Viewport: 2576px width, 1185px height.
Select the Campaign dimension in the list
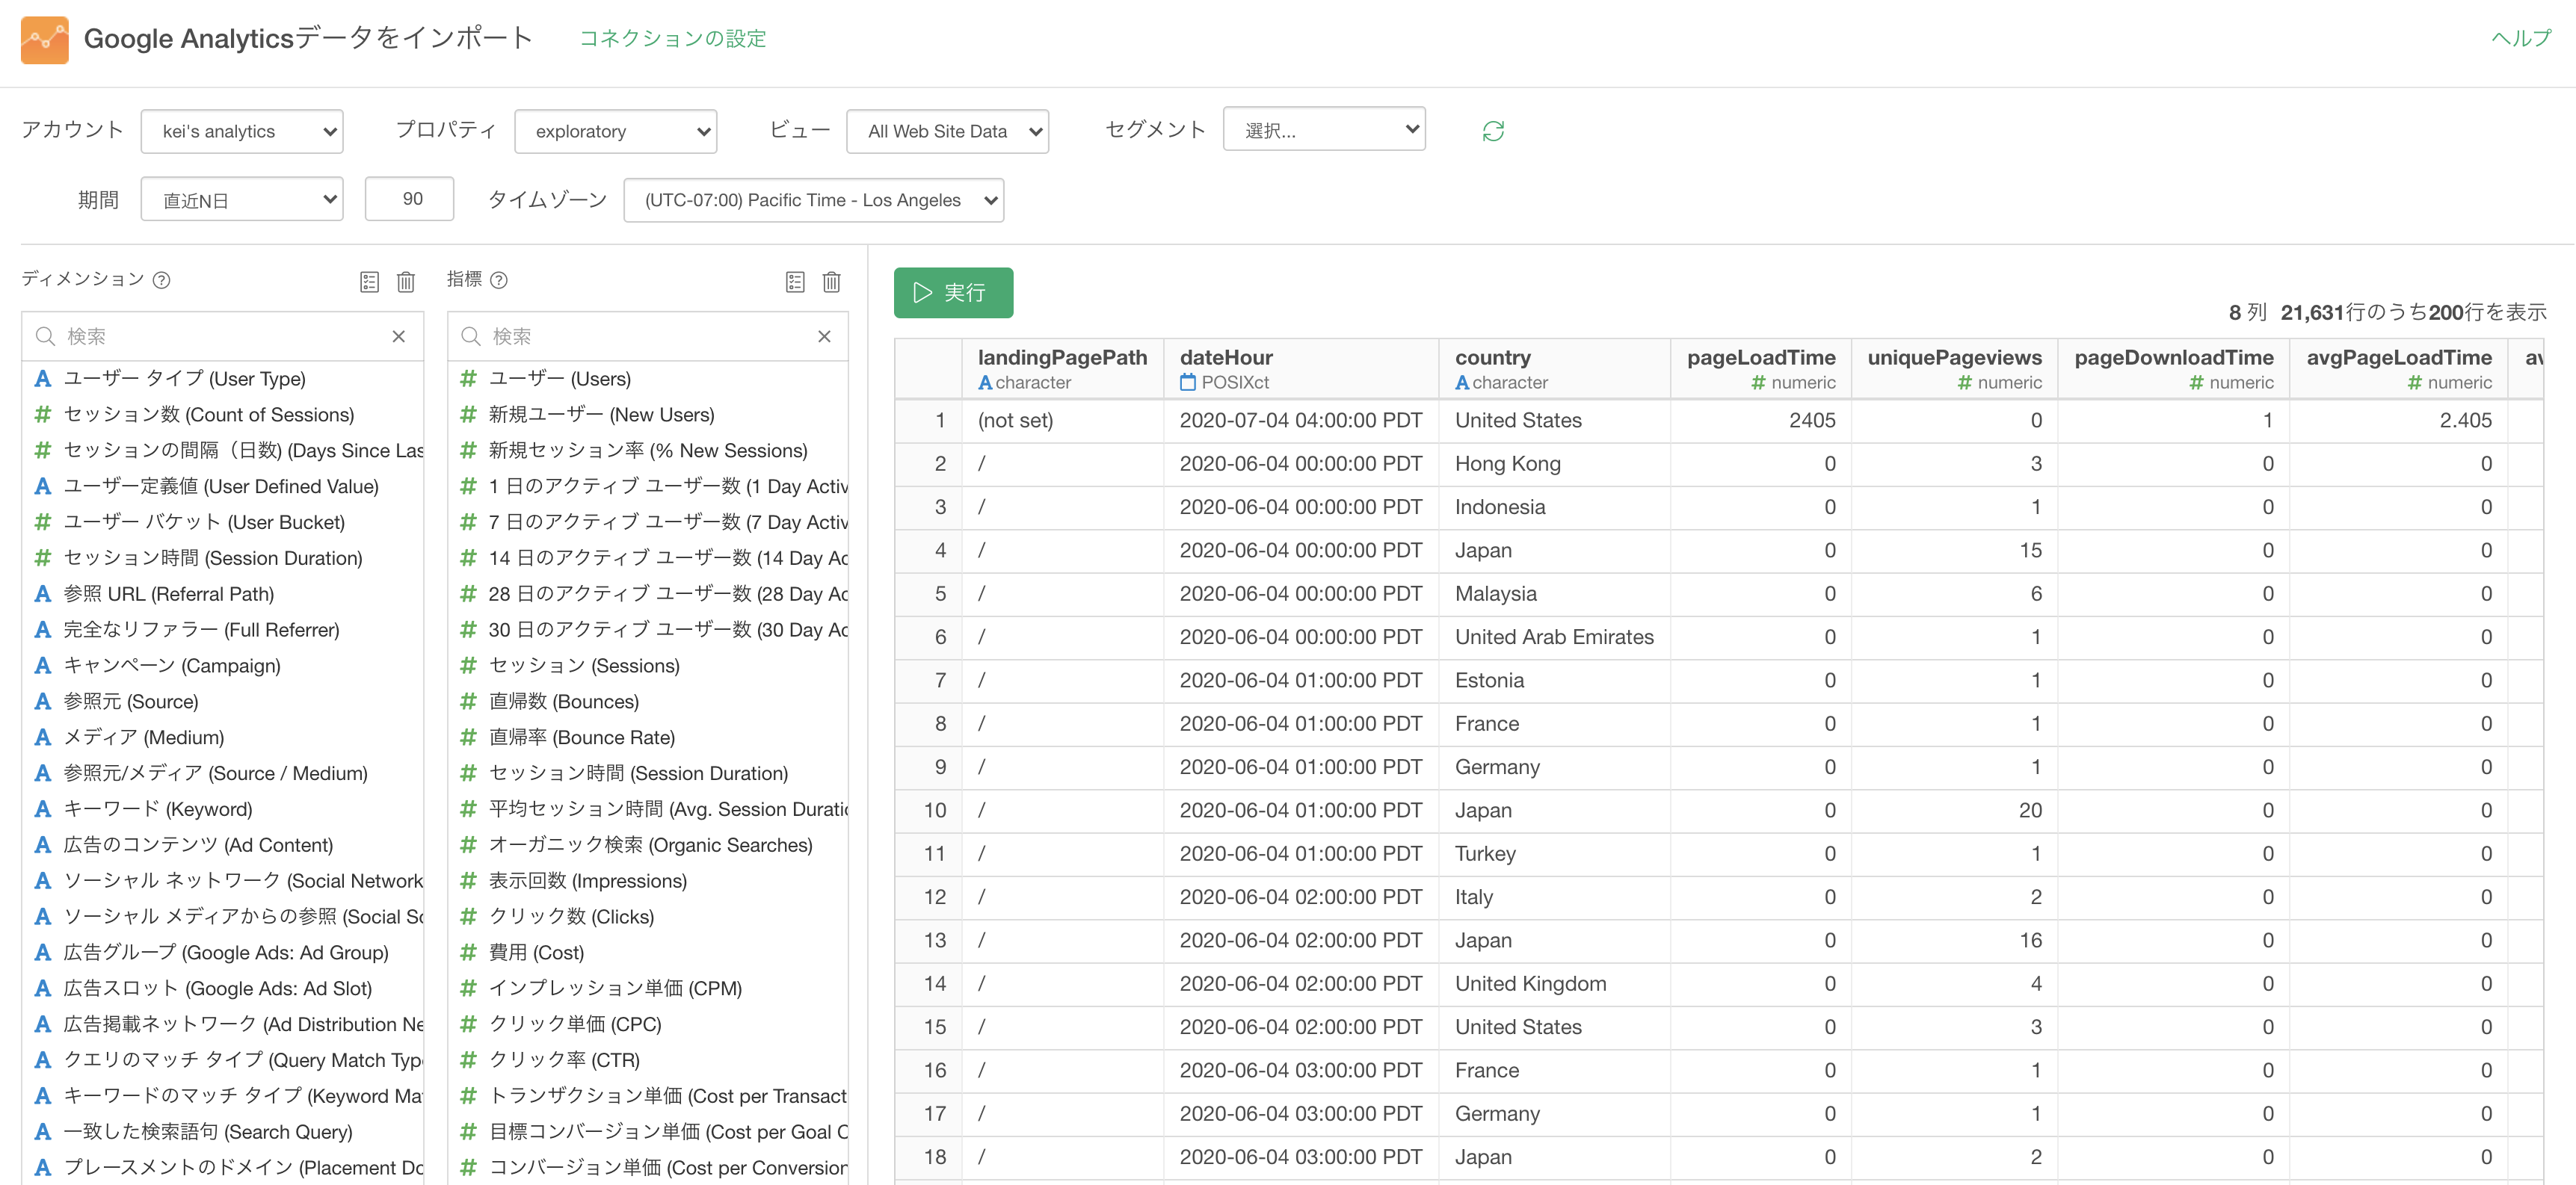(172, 666)
